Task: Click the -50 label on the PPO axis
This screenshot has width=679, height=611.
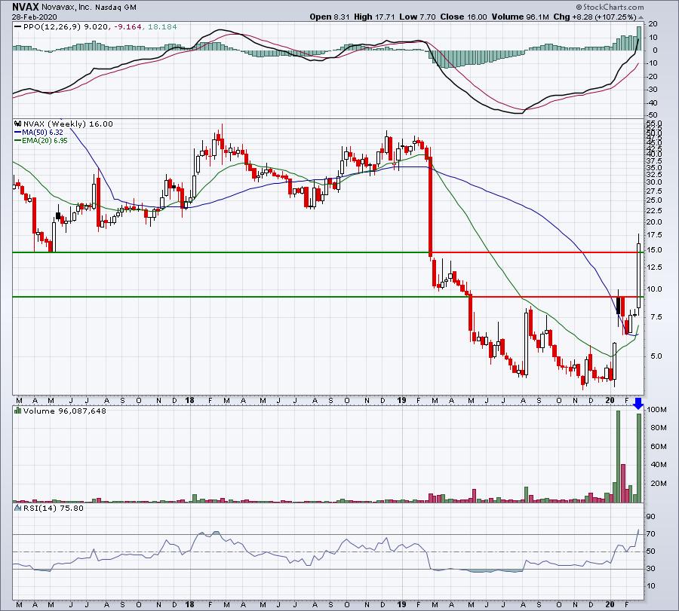Action: [651, 115]
